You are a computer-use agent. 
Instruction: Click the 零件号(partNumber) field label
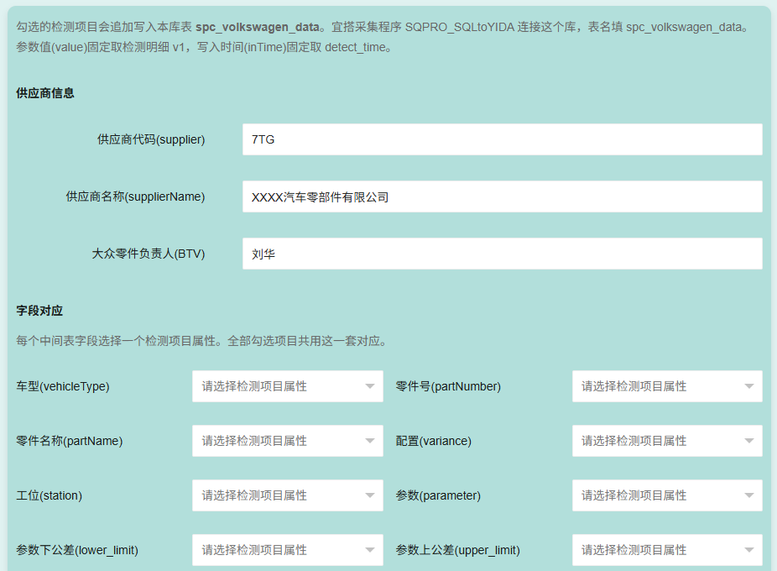point(448,386)
